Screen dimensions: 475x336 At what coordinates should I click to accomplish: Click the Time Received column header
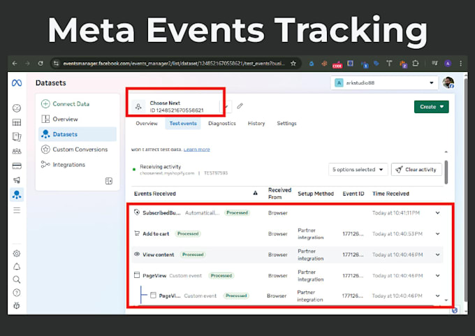(x=390, y=193)
